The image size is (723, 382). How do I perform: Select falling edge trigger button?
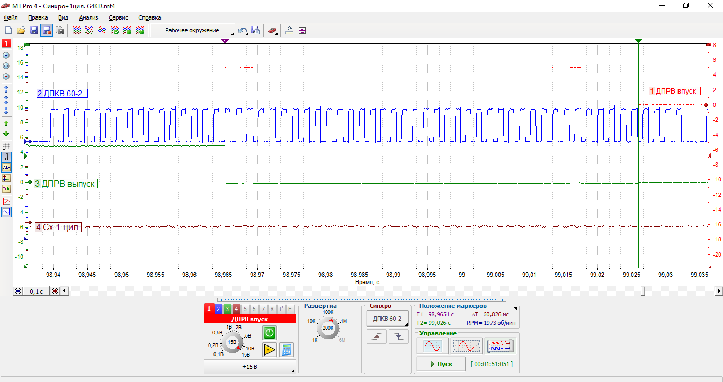(399, 336)
